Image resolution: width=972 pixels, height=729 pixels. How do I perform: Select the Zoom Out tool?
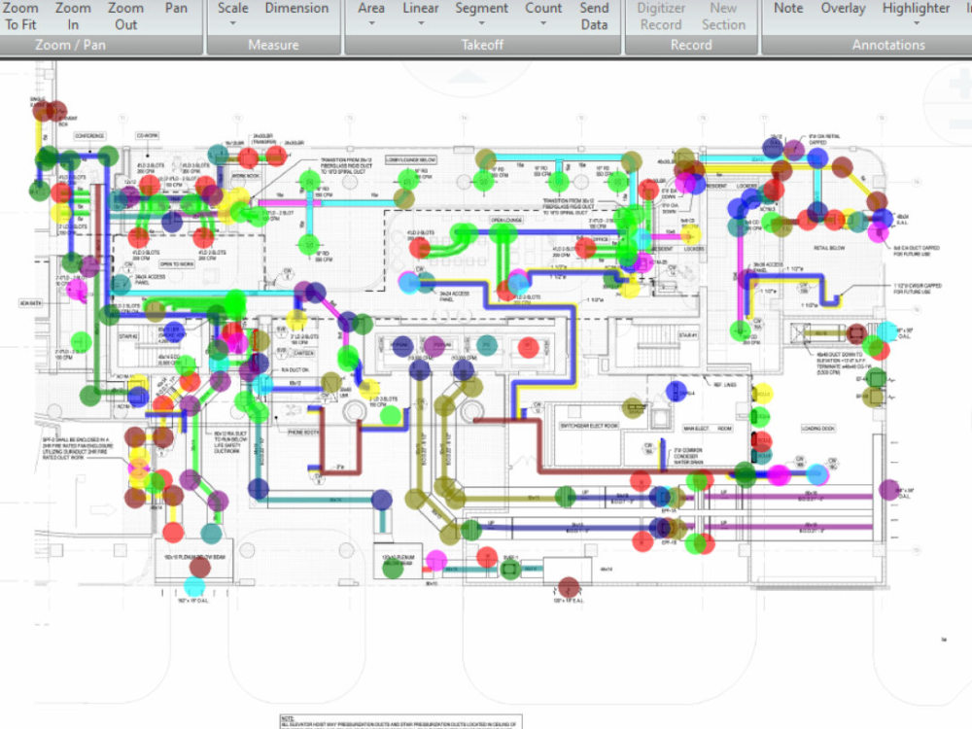[x=125, y=16]
